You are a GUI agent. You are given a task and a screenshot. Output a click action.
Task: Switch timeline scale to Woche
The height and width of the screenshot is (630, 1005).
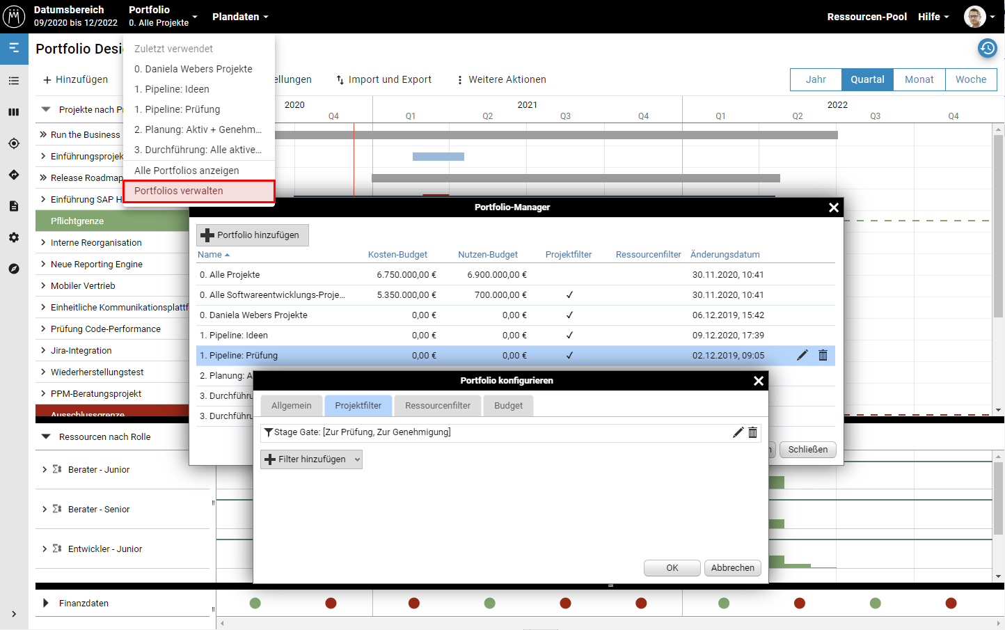click(x=970, y=79)
